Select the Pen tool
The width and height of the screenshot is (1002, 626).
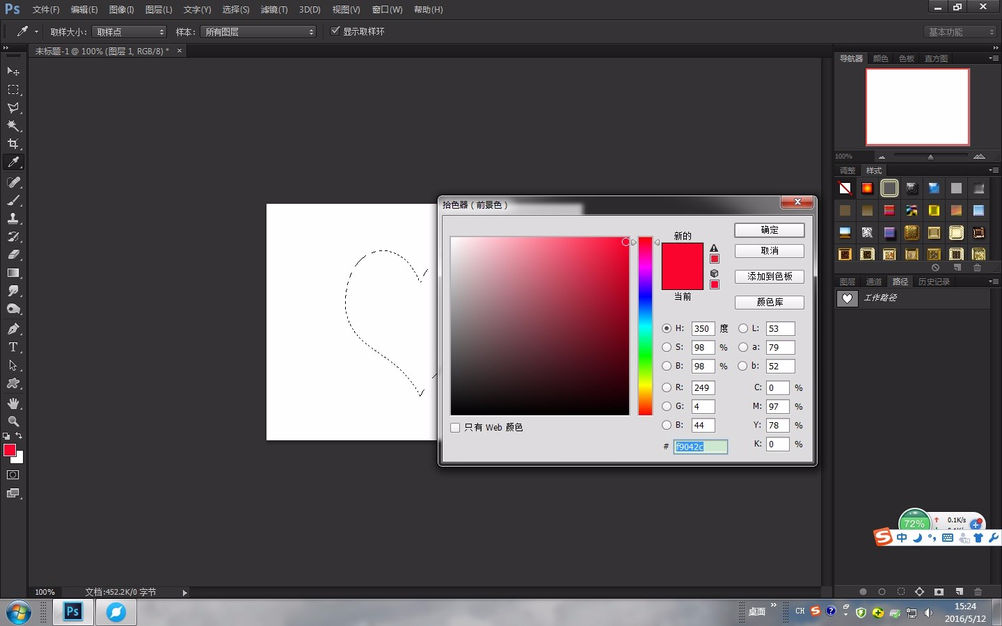coord(13,329)
